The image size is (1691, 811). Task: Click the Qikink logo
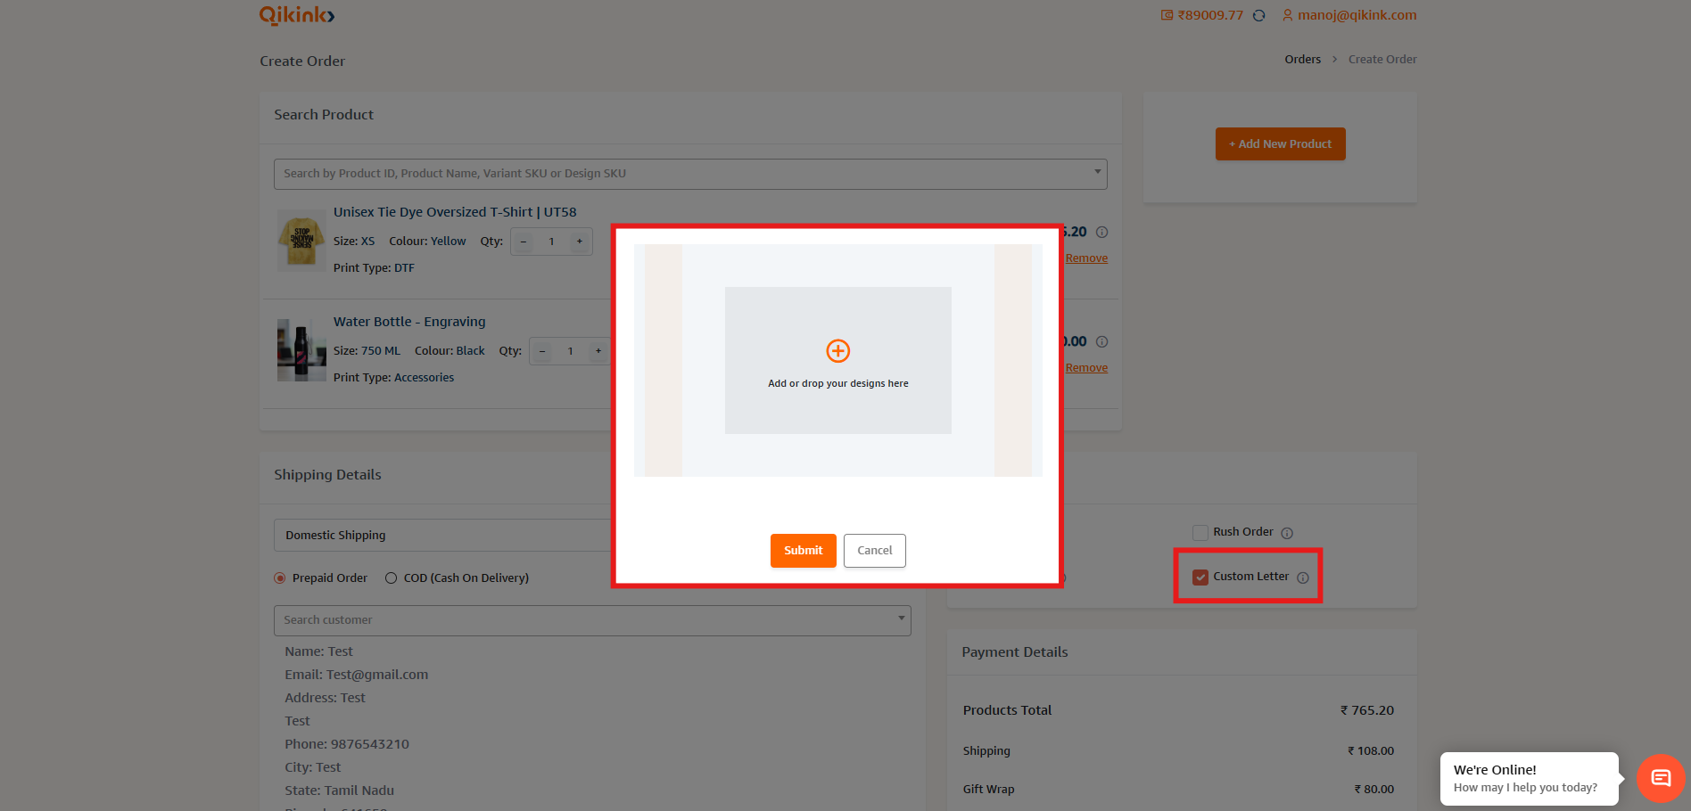coord(297,15)
